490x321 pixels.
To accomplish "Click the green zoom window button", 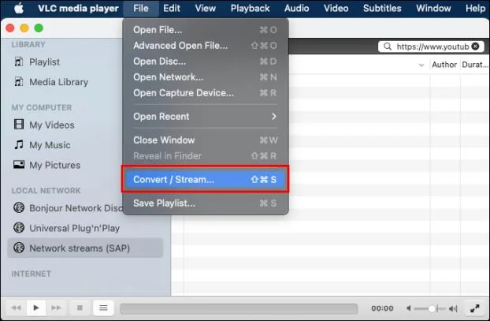I will click(39, 28).
